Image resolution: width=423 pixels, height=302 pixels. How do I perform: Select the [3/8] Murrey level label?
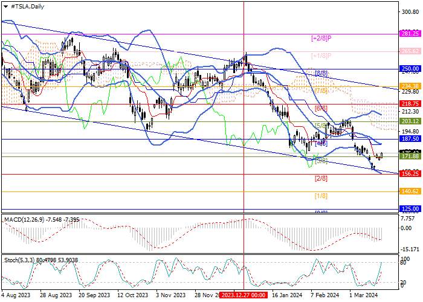click(321, 161)
